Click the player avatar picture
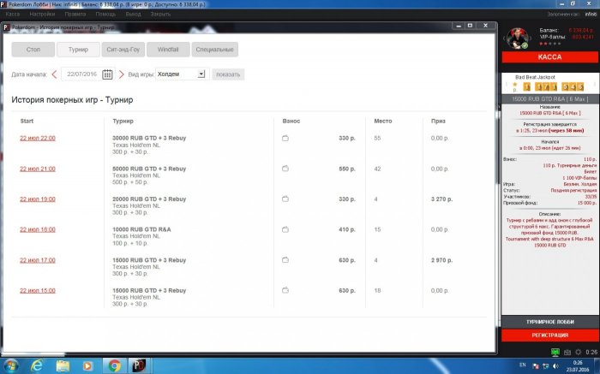The height and width of the screenshot is (374, 600). (x=518, y=39)
